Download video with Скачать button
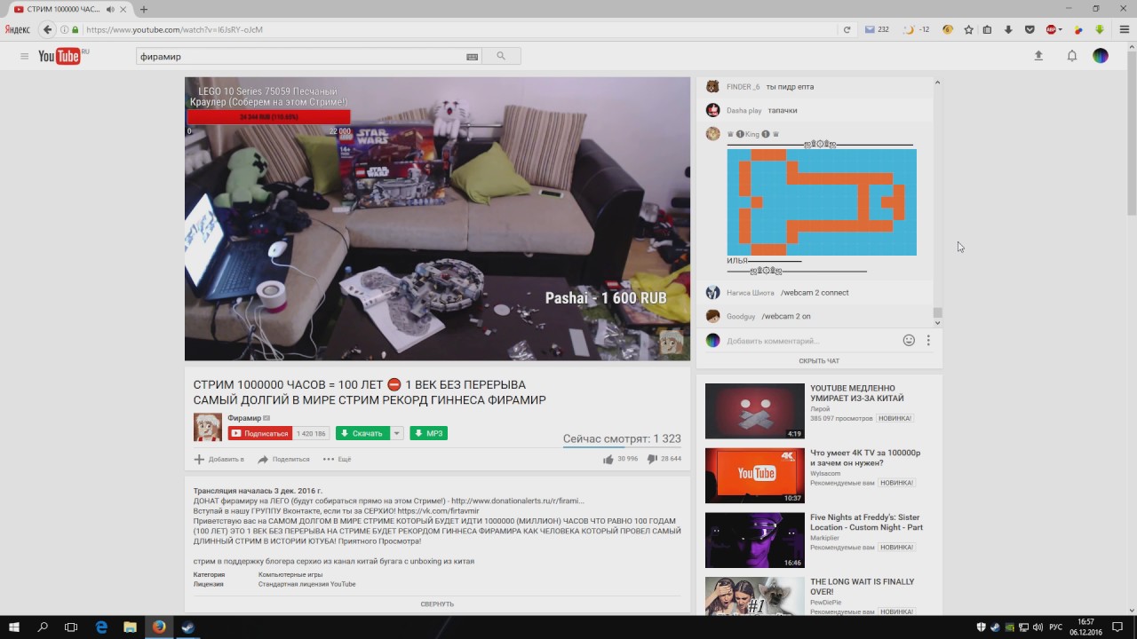1137x639 pixels. pos(362,433)
